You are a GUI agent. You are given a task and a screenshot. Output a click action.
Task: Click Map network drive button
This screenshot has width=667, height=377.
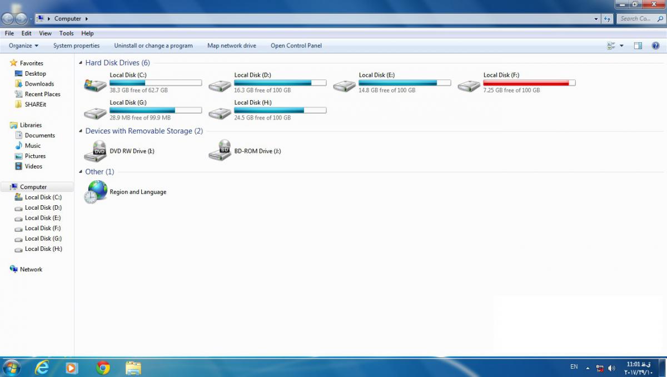coord(231,46)
